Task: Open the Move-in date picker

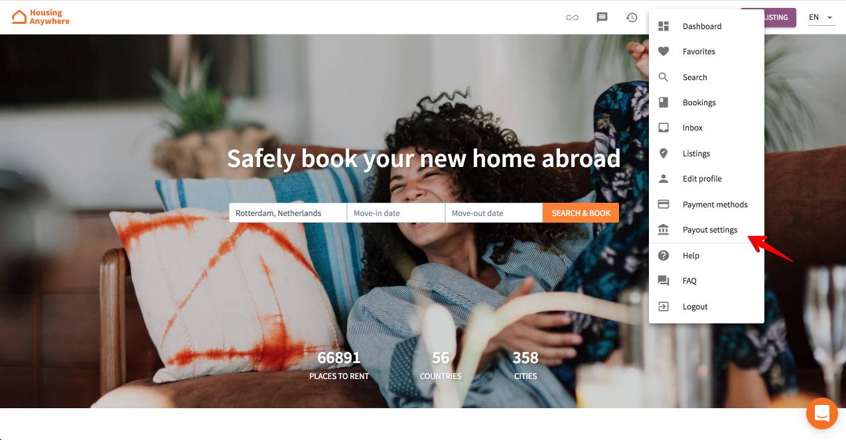Action: click(x=396, y=213)
